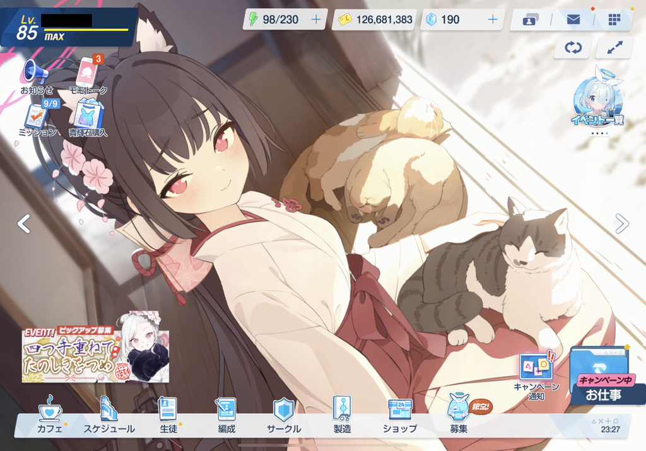The image size is (646, 451).
Task: Open モモトーク phone messenger icon
Action: pyautogui.click(x=88, y=76)
